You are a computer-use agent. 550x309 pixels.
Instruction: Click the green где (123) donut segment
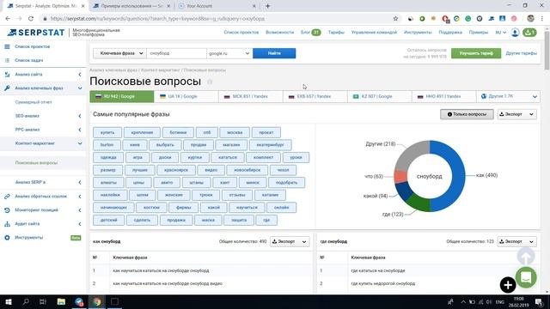[x=419, y=203]
